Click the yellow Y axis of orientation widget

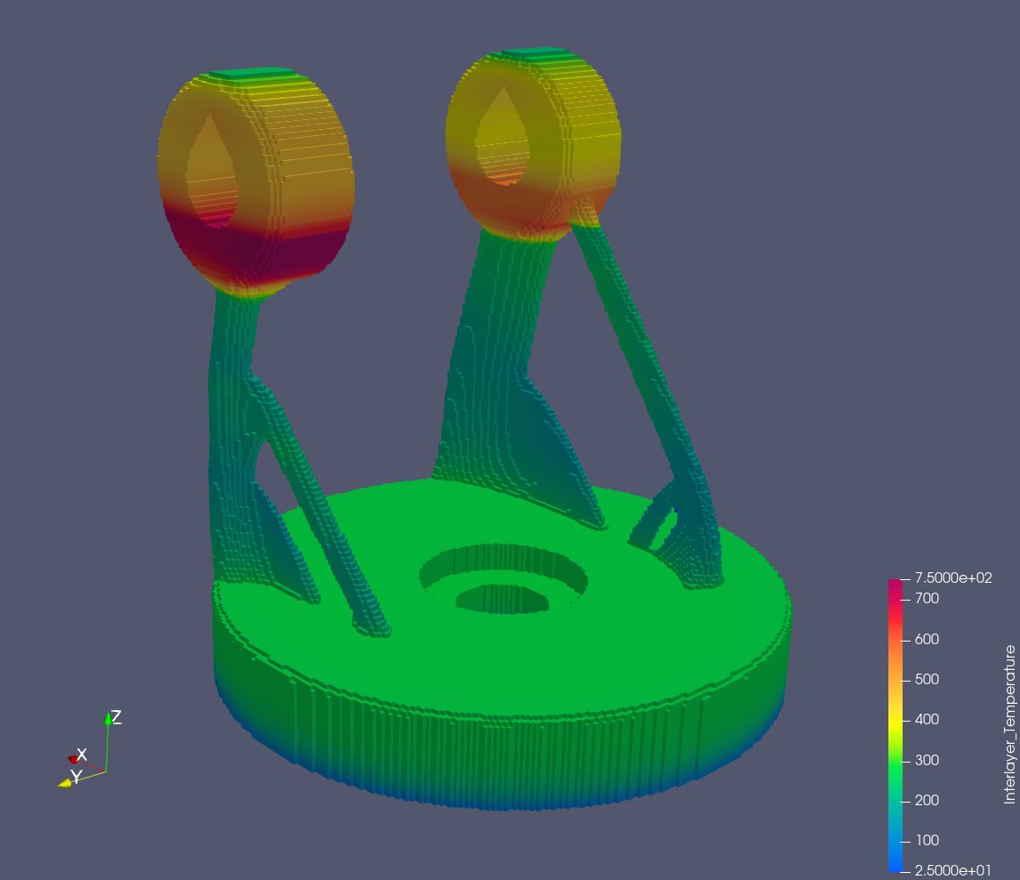(x=81, y=779)
